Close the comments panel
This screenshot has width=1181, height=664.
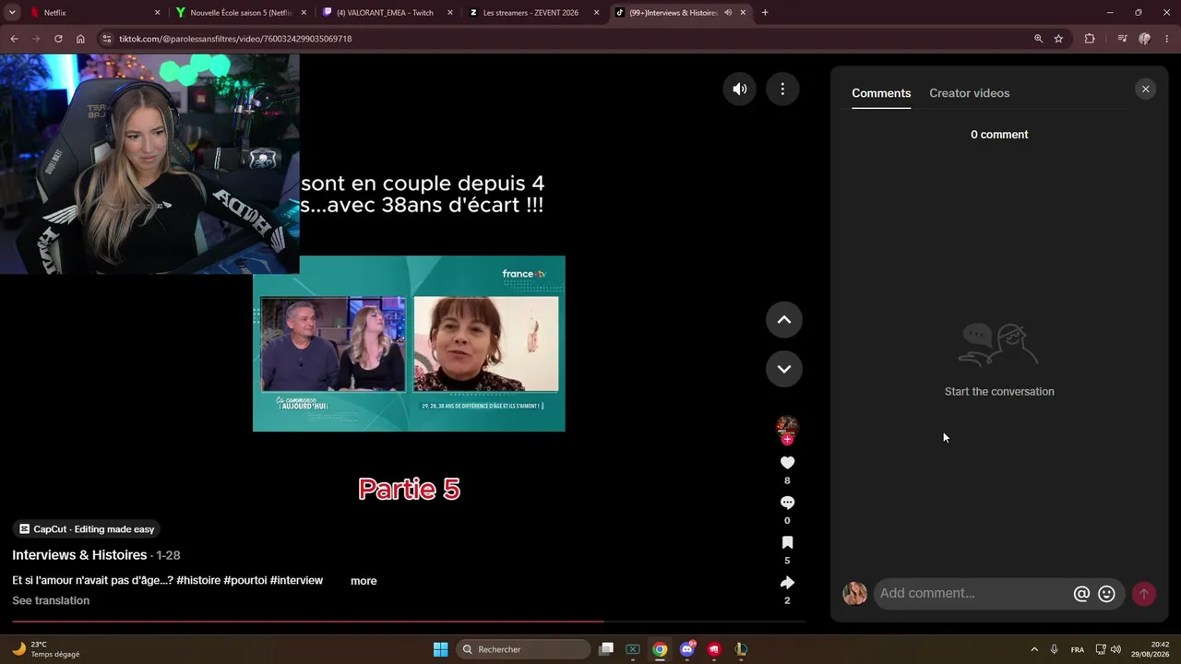1146,89
